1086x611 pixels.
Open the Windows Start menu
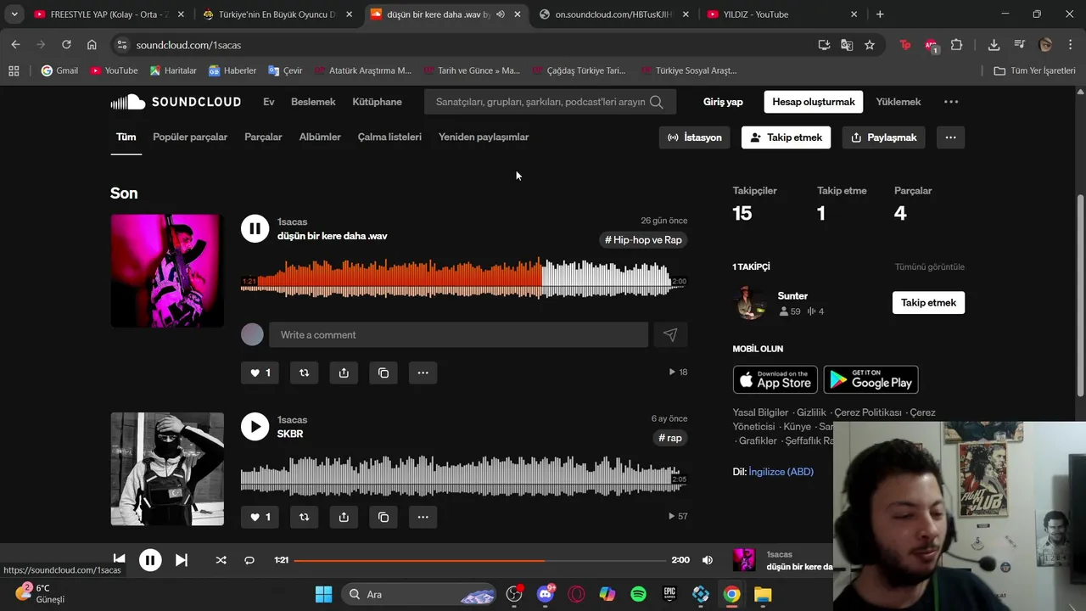coord(323,594)
